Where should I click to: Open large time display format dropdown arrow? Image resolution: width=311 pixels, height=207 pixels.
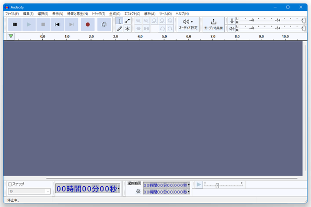(119, 188)
